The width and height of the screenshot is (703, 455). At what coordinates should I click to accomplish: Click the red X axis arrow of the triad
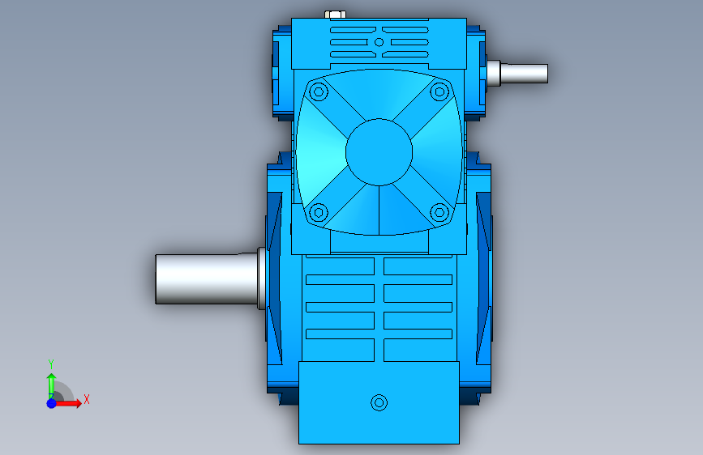coord(67,403)
